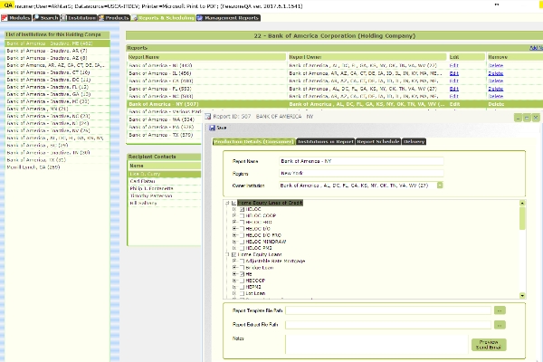Click the Modules icon in the menu bar
Viewport: 543px width, 362px height.
tap(5, 18)
